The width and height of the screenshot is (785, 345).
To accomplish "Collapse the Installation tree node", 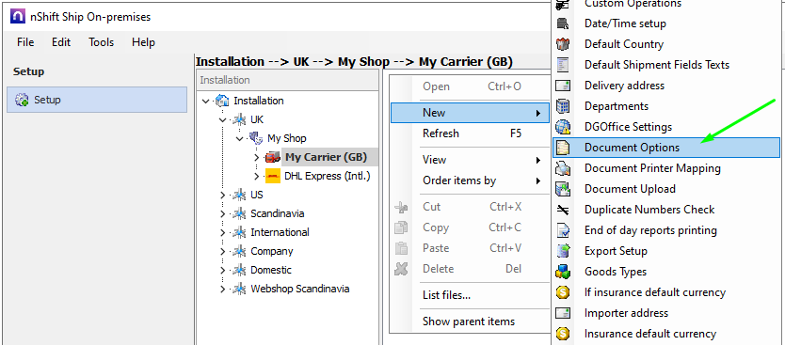I will click(206, 101).
